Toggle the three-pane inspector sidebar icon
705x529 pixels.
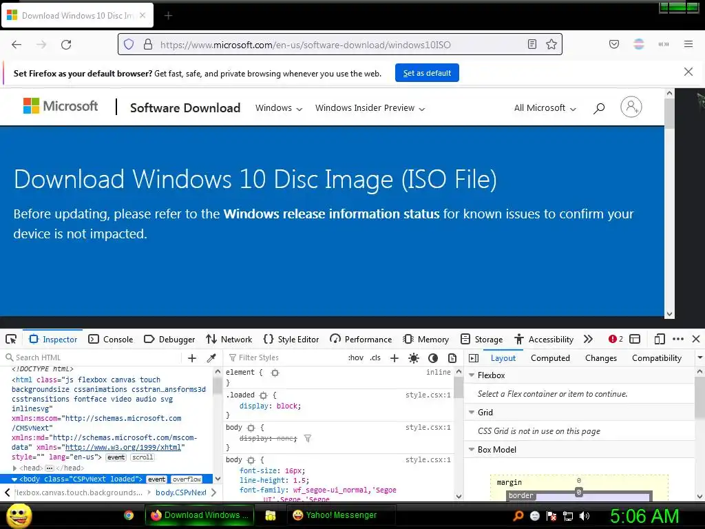[474, 358]
